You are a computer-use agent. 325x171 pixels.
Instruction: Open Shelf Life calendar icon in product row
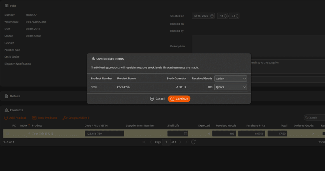click(185, 134)
